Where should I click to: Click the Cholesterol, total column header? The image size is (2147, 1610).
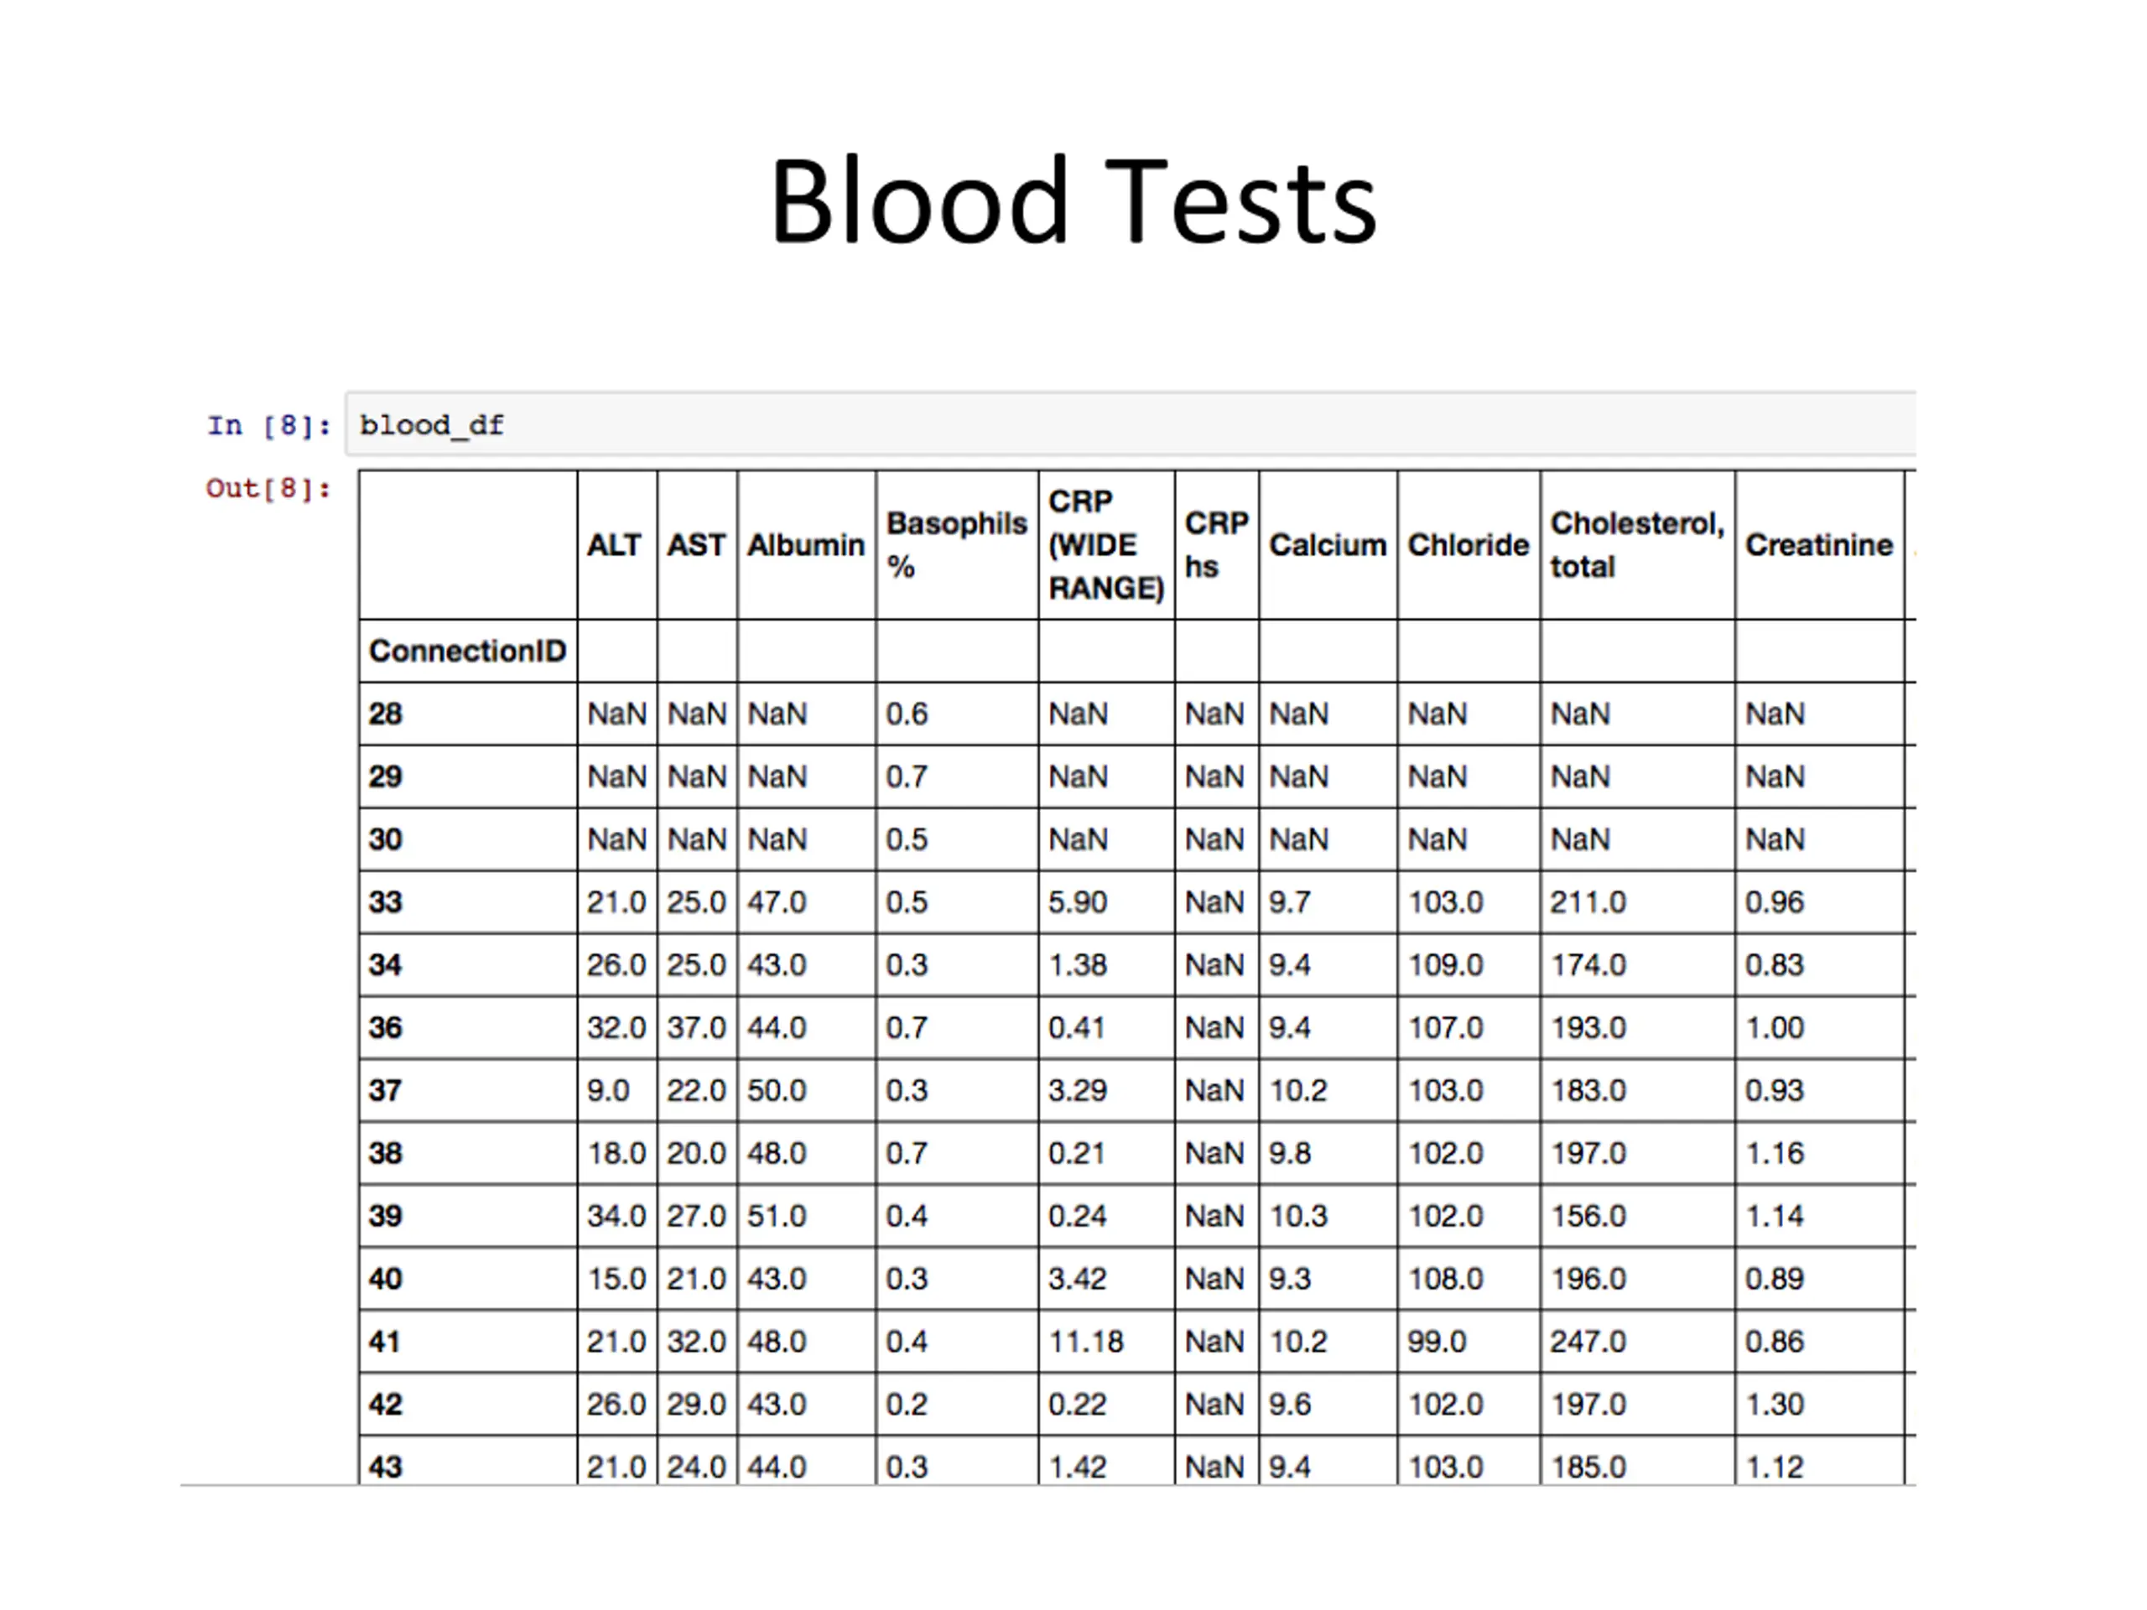tap(1637, 545)
